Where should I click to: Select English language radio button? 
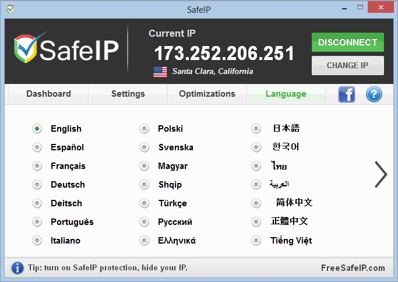point(37,129)
